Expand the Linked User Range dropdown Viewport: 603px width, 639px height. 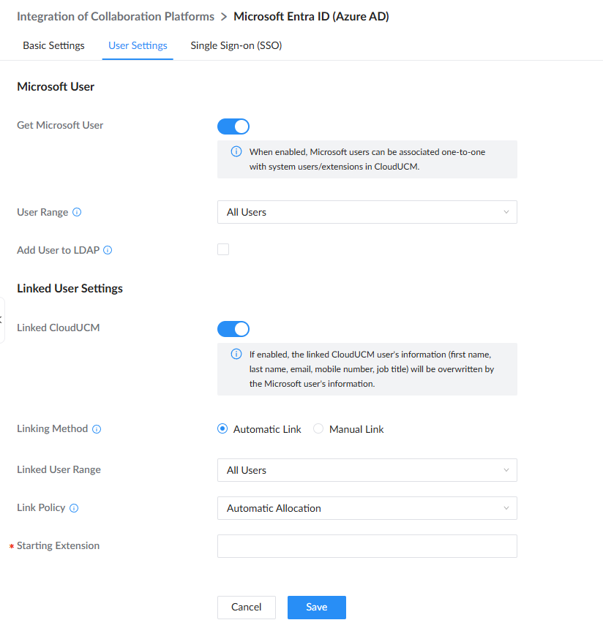(x=367, y=470)
